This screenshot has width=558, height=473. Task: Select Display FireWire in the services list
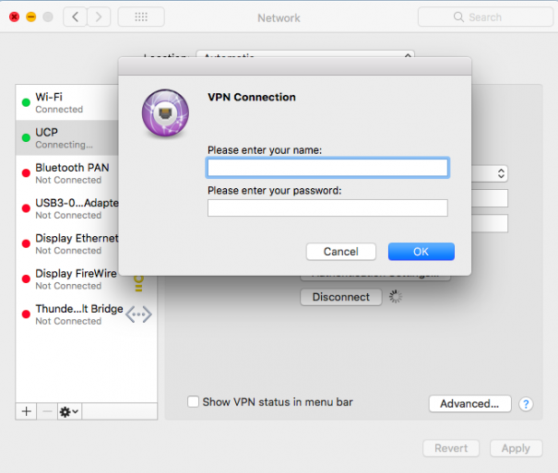67,279
